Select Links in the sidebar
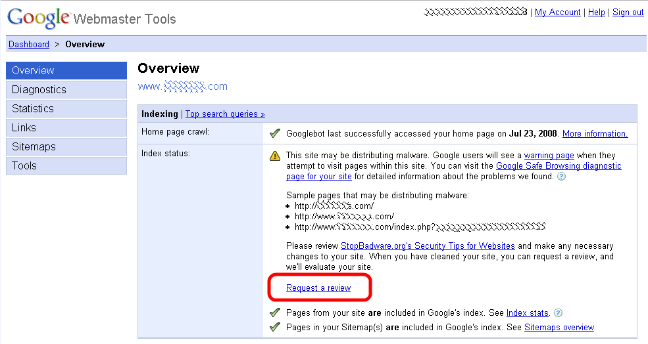Viewport: 648px width, 344px height. pyautogui.click(x=66, y=127)
